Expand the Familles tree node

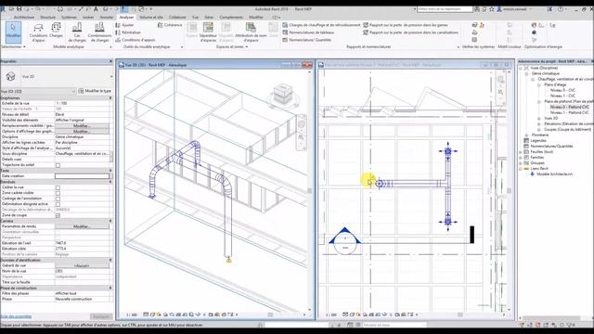pos(521,157)
